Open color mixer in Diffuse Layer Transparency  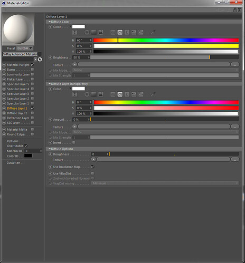134,94
